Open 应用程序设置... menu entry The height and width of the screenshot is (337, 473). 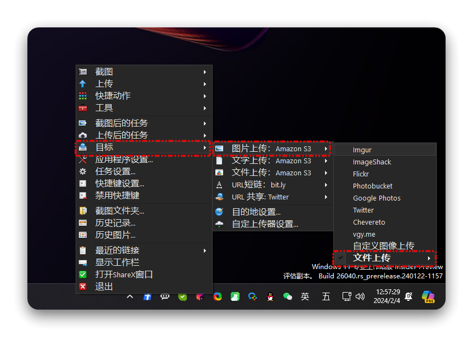click(x=144, y=159)
